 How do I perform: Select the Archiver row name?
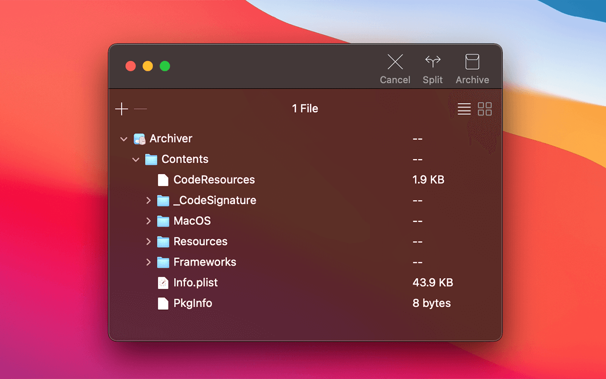(171, 138)
